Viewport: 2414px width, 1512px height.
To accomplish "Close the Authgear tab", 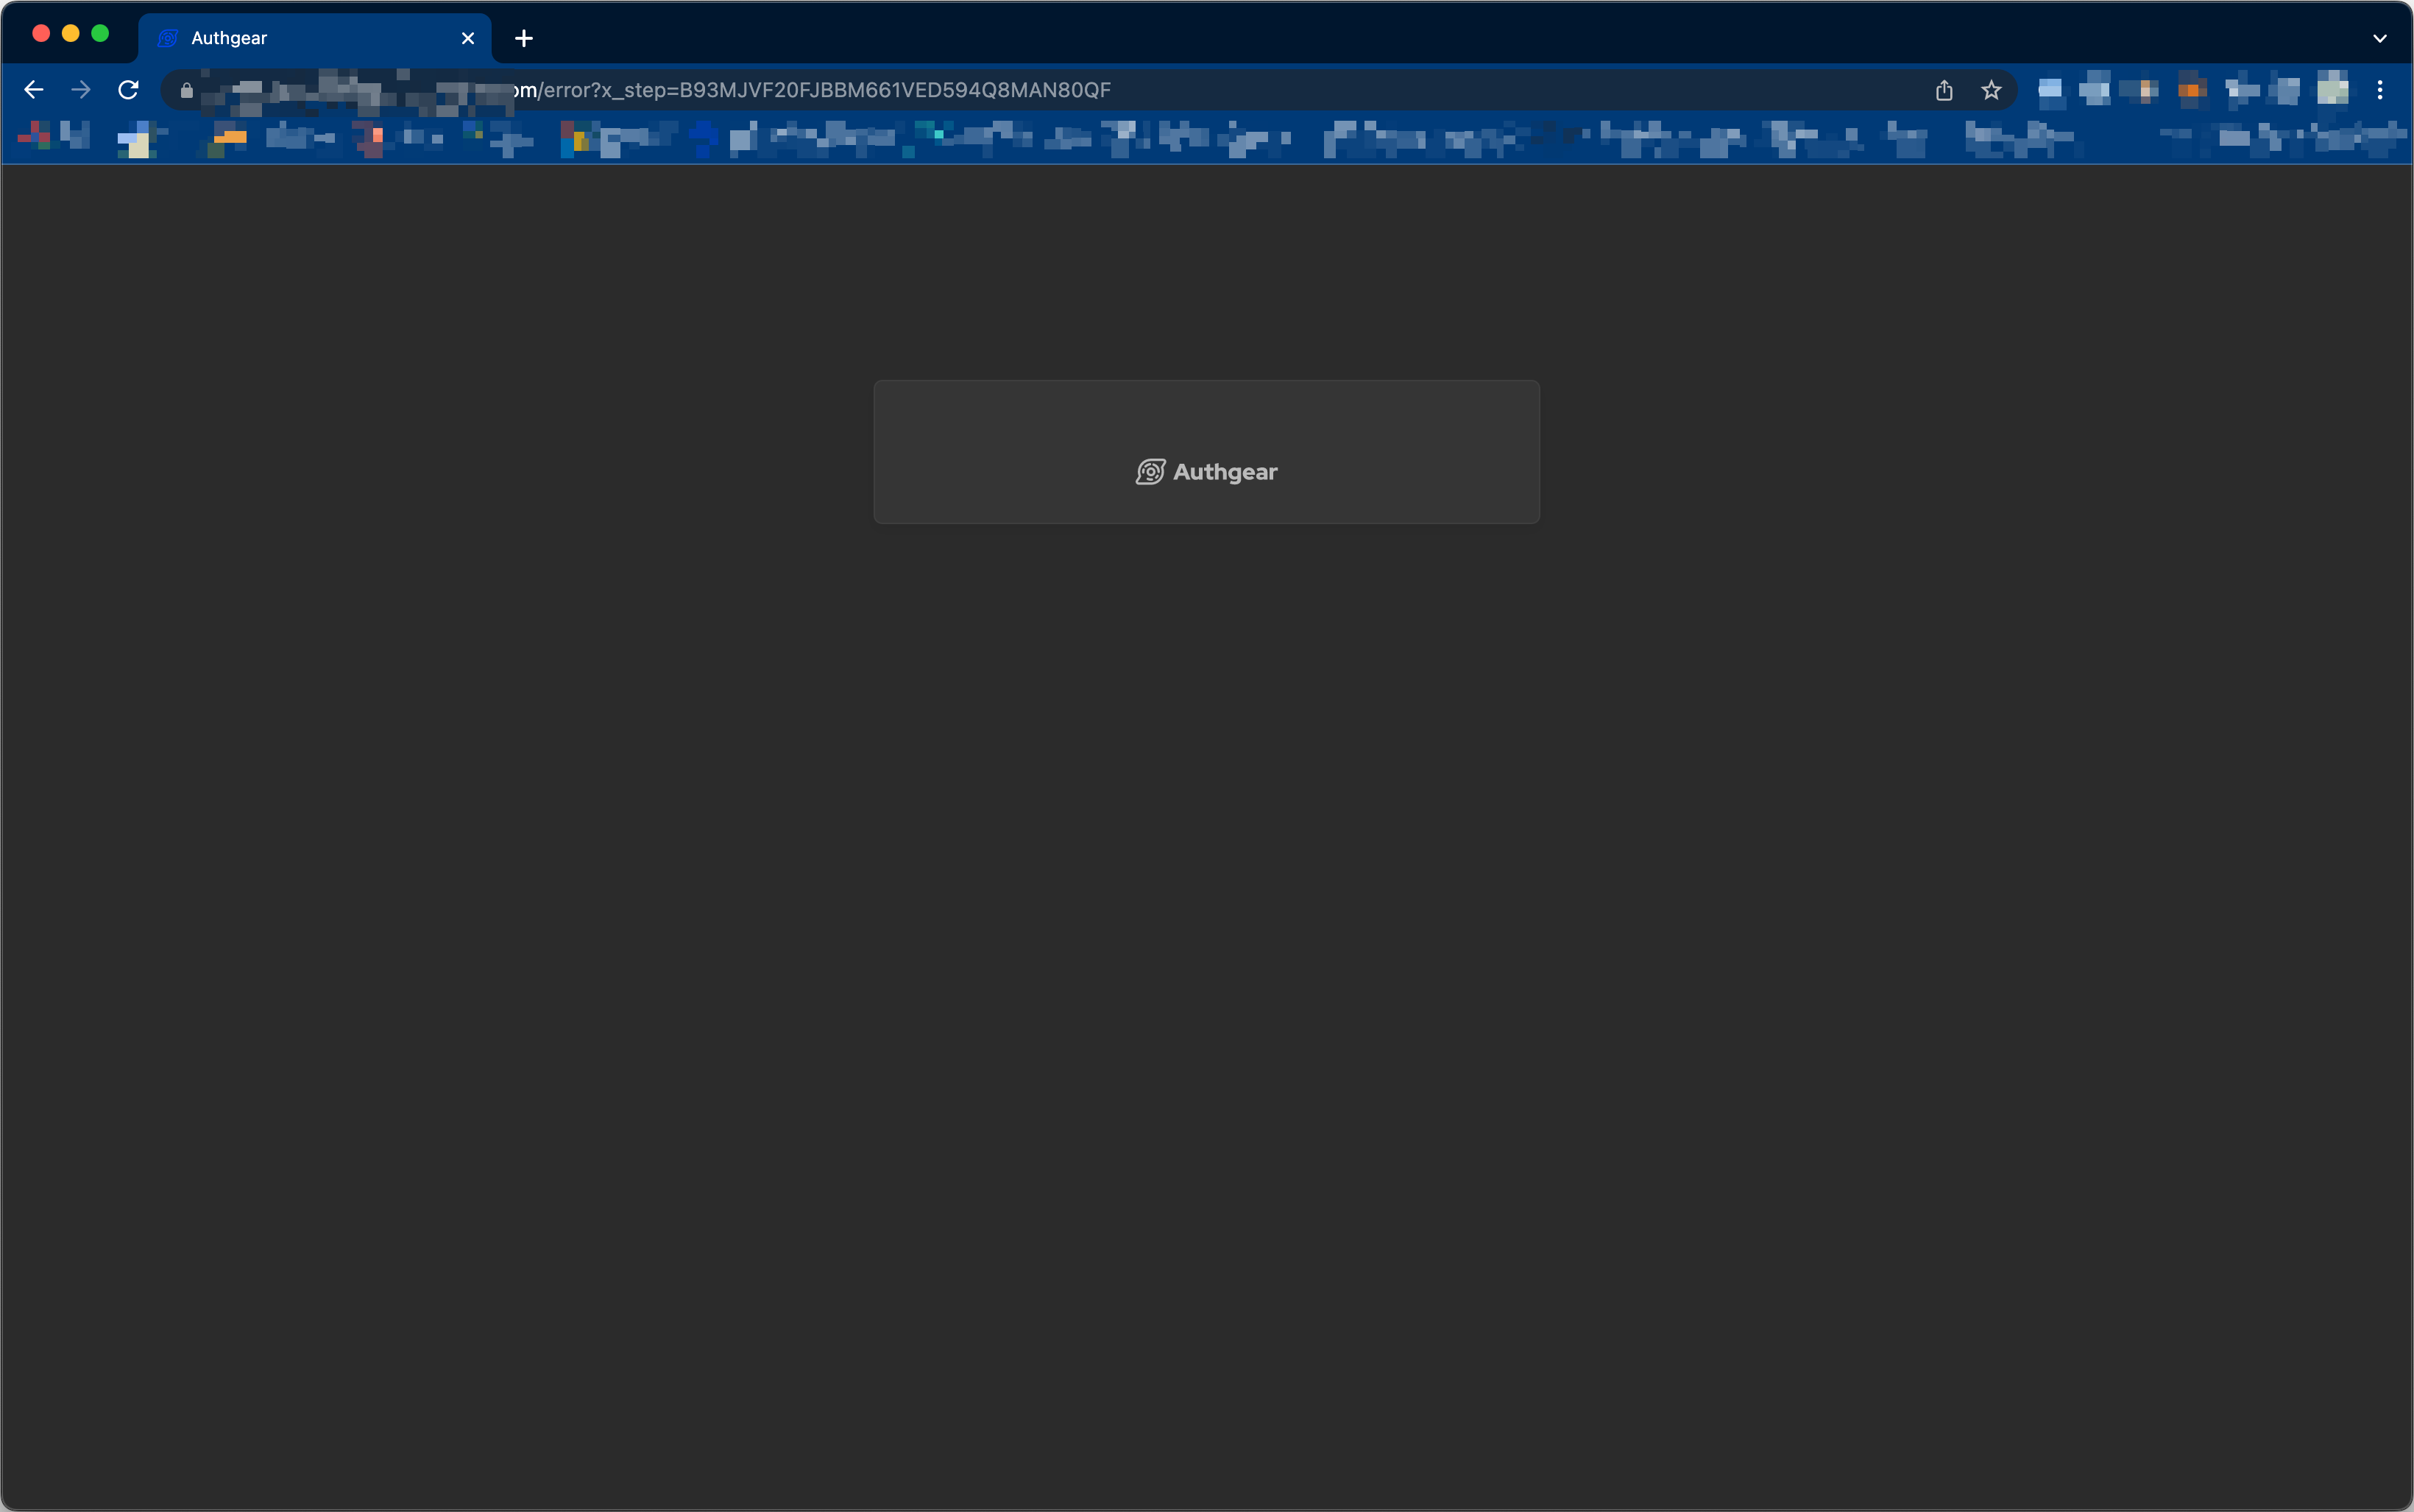I will tap(468, 38).
